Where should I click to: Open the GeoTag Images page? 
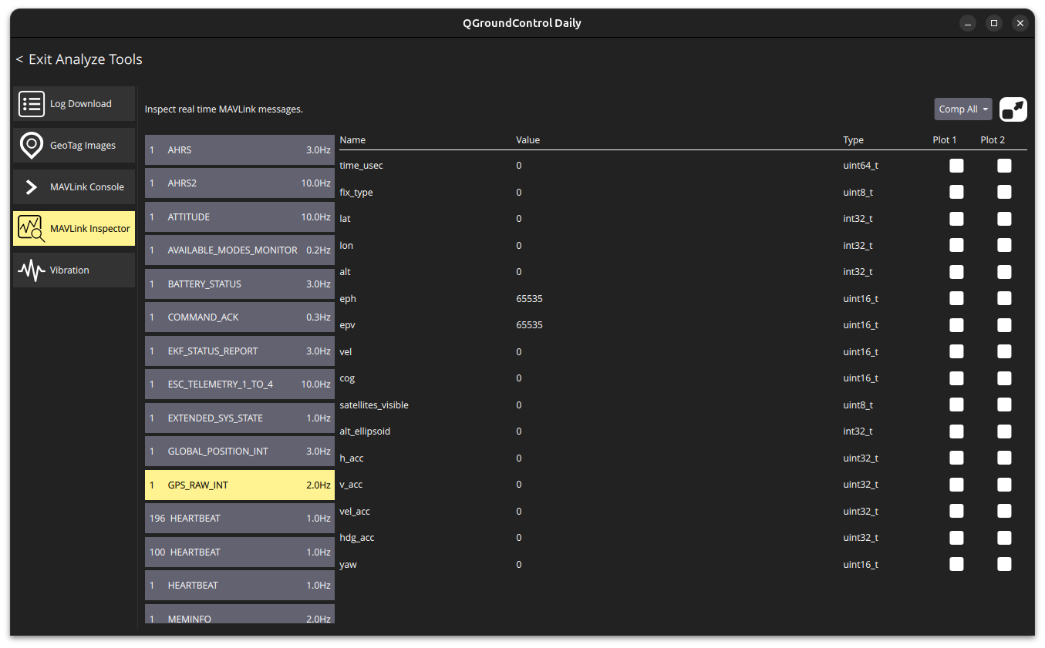(74, 146)
